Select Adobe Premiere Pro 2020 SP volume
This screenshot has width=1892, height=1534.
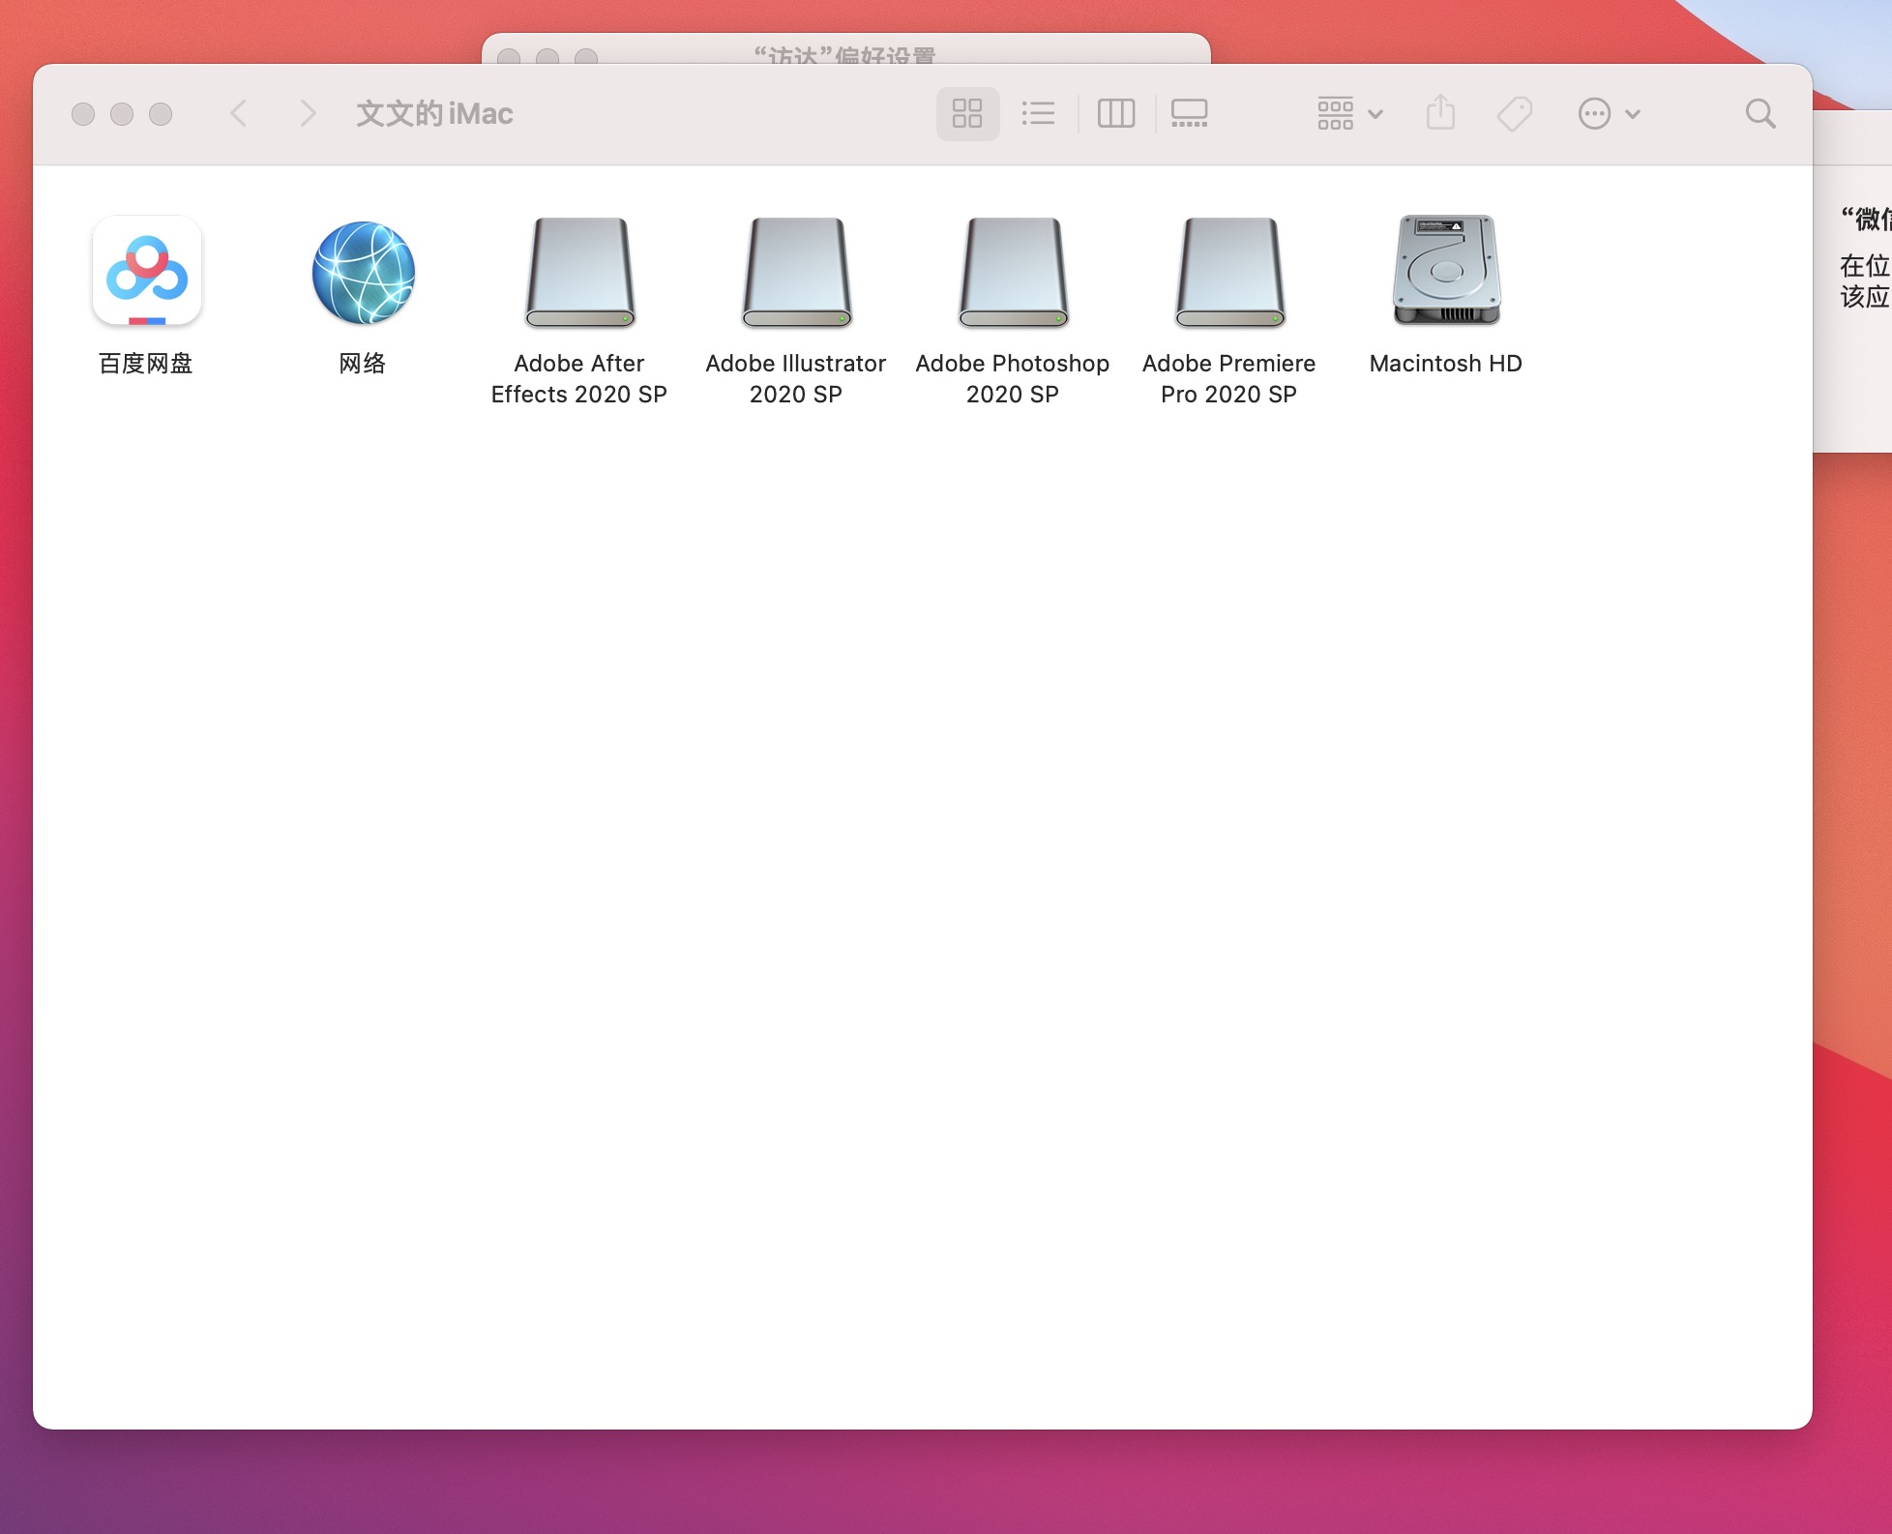[x=1229, y=272]
